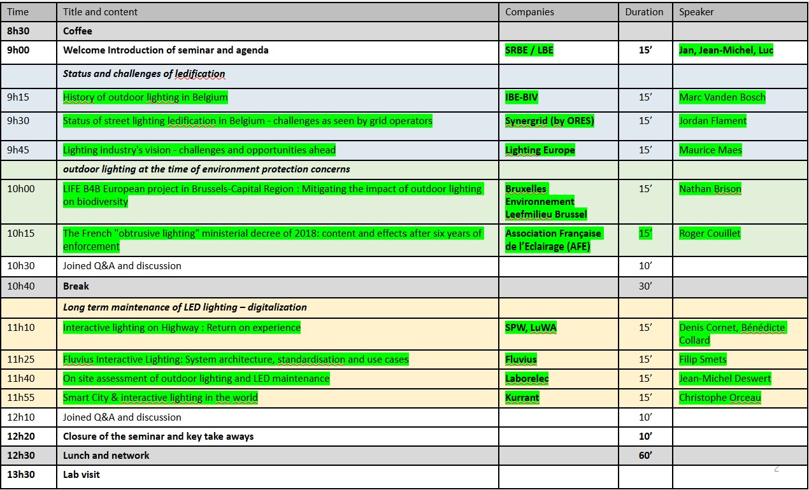This screenshot has height=490, width=809.
Task: Click "Joined Q&A and discussion" in the 12h10 row
Action: [x=122, y=417]
